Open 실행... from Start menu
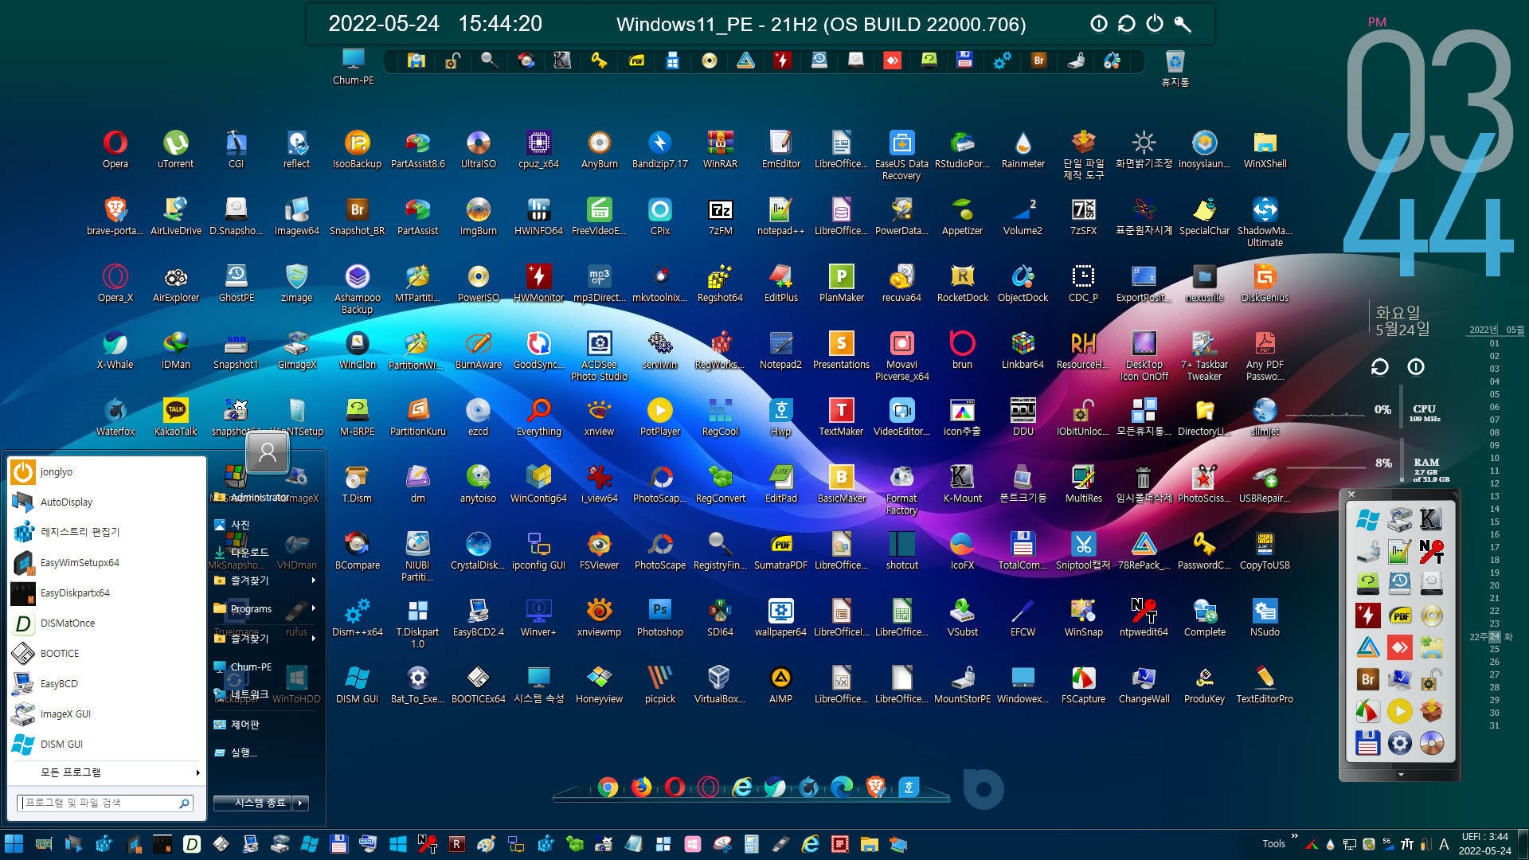Viewport: 1529px width, 860px height. click(x=266, y=752)
